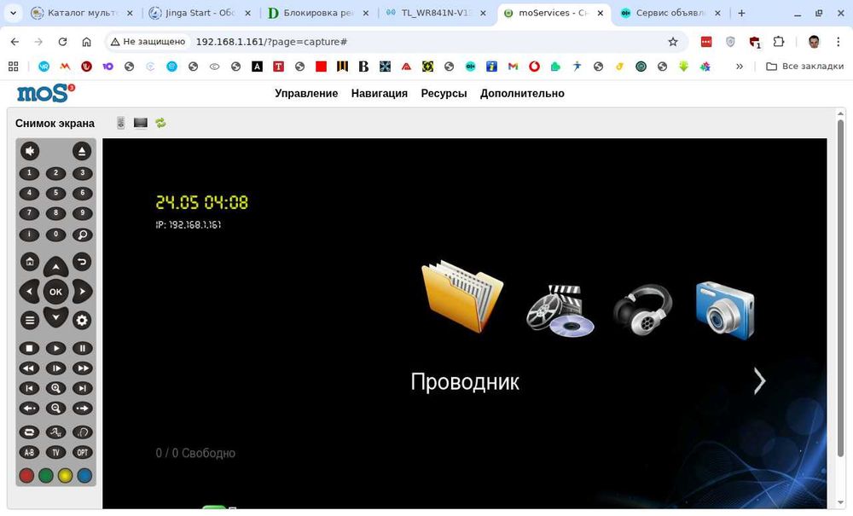Open the Дополнительно menu
Viewport: 853px width, 516px height.
[522, 94]
